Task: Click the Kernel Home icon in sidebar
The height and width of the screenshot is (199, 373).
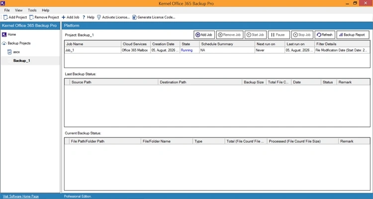Action: 4,34
